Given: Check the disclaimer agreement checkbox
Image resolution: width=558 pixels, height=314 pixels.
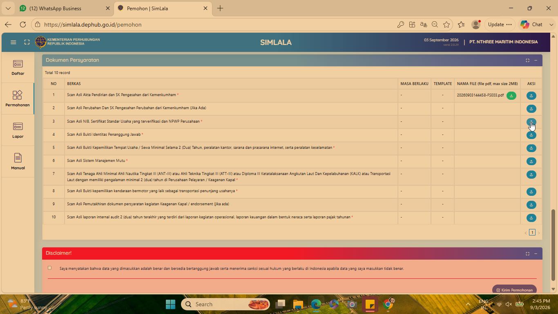Looking at the screenshot, I should pos(50,268).
